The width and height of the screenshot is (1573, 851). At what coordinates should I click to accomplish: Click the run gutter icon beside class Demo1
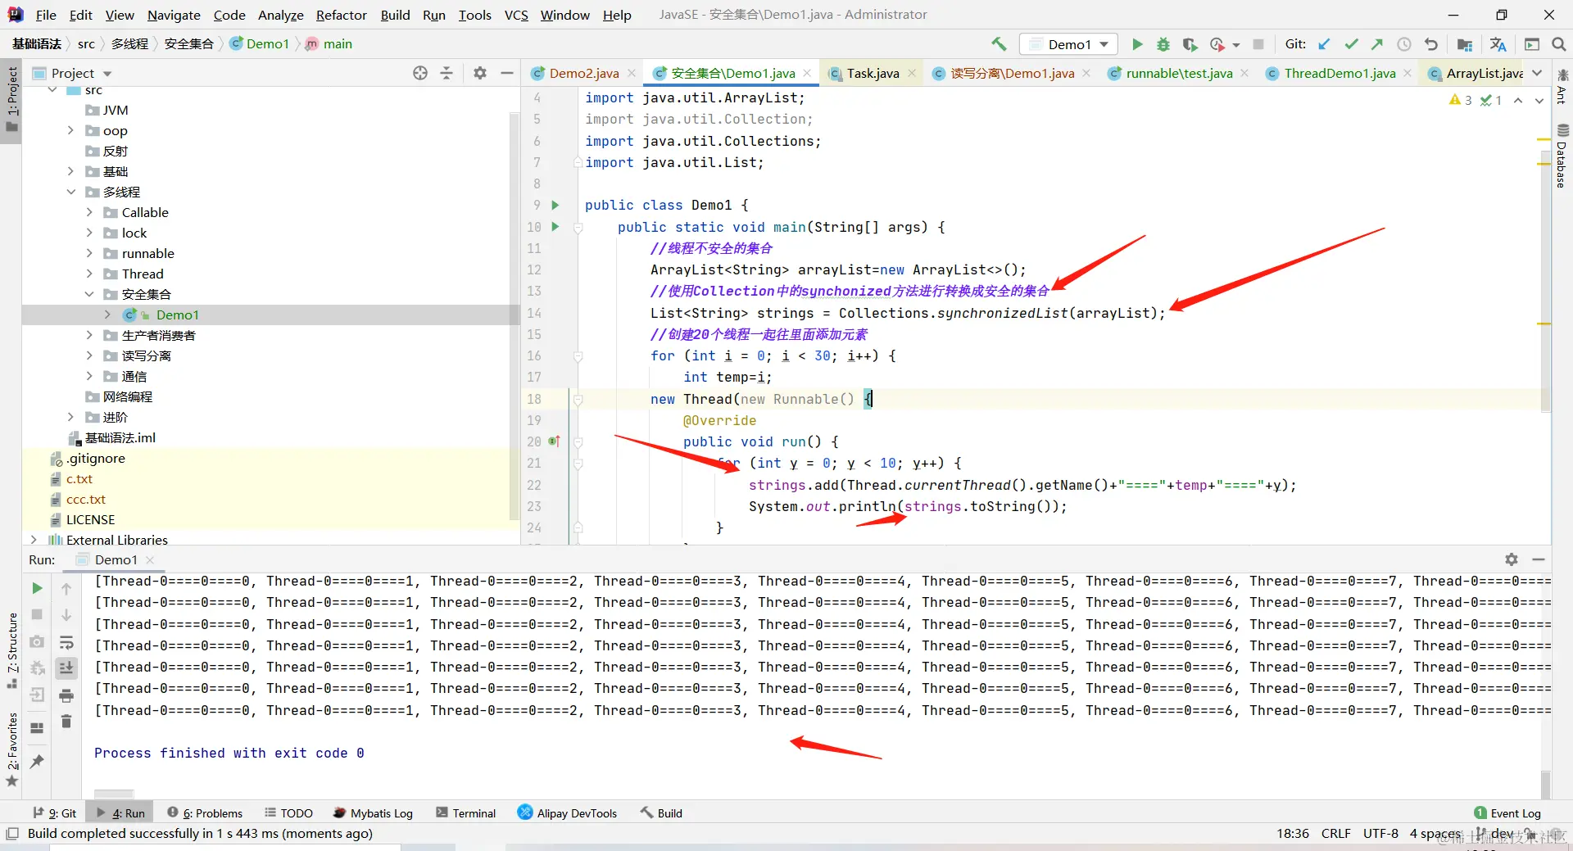555,205
